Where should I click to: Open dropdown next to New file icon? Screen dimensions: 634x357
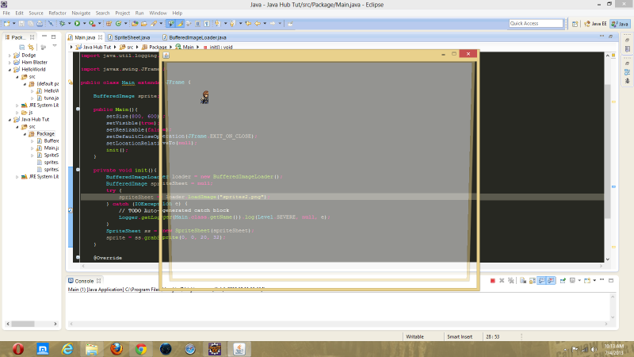click(14, 24)
